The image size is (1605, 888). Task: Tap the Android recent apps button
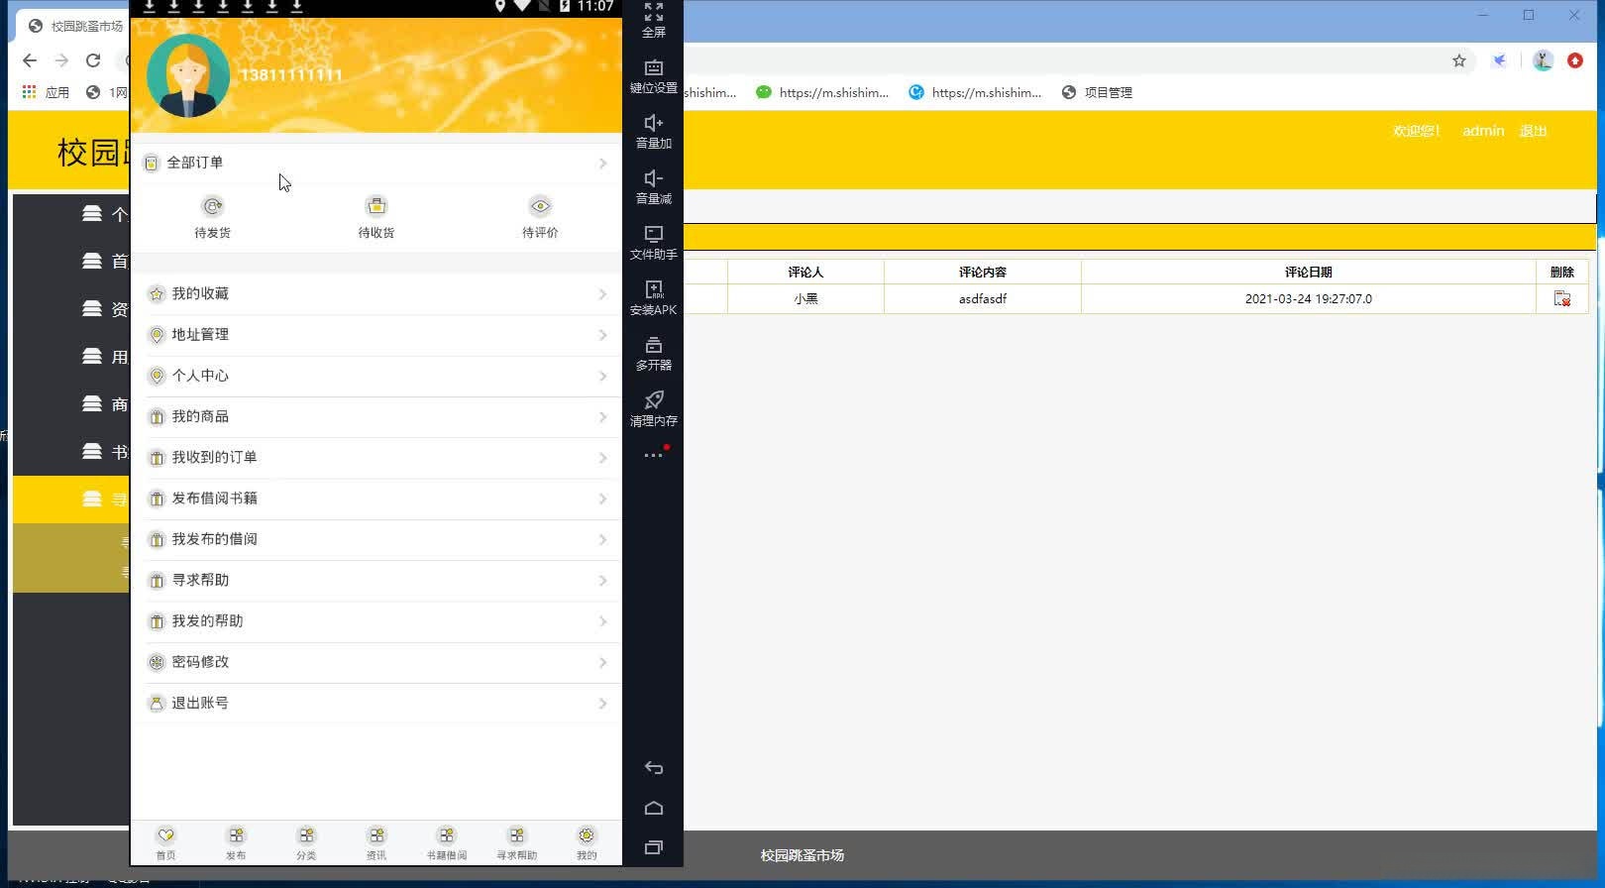tap(654, 847)
